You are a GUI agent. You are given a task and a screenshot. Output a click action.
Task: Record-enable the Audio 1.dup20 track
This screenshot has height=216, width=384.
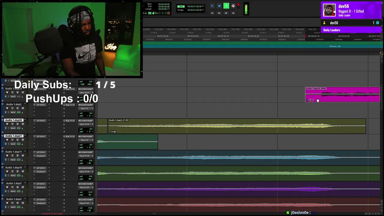pos(7,124)
